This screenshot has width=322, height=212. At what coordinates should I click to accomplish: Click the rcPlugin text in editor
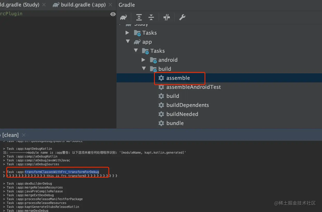11,14
